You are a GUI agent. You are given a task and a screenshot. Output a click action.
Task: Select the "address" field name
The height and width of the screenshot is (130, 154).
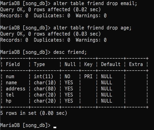coord(16,89)
